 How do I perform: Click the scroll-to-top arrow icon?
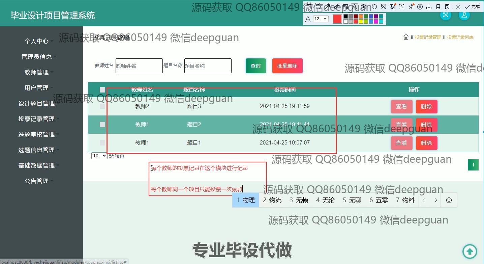click(x=470, y=251)
